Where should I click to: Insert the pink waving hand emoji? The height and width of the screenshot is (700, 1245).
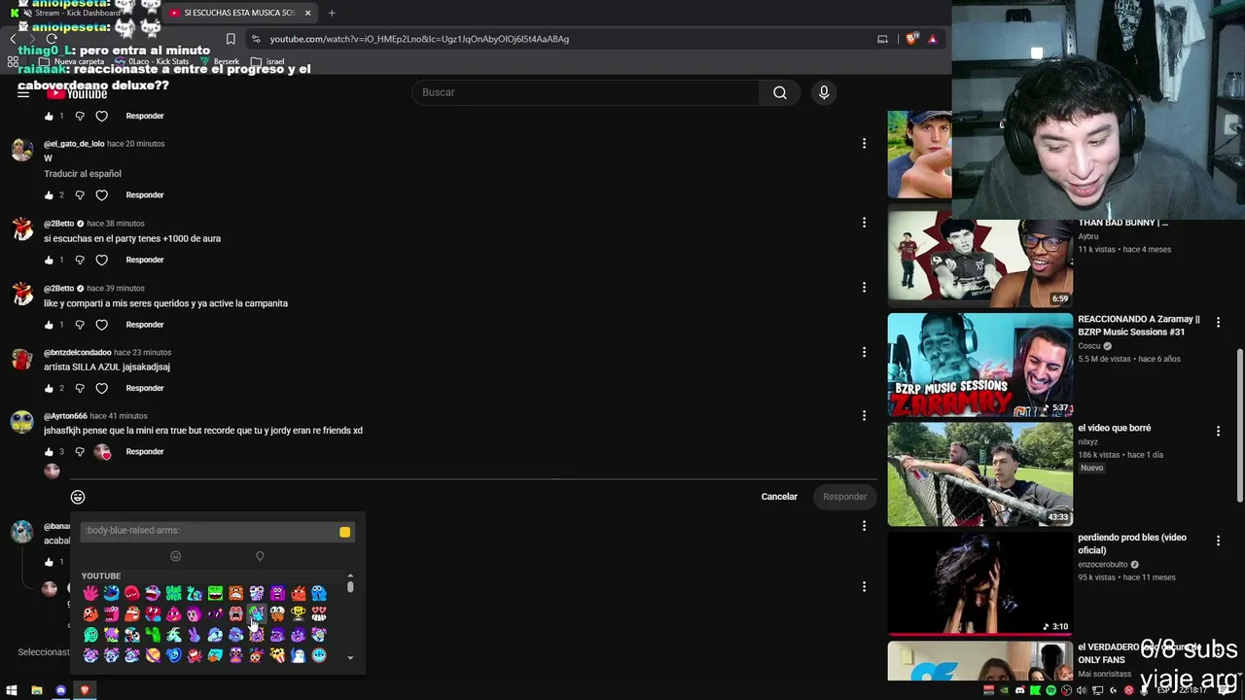[x=90, y=593]
